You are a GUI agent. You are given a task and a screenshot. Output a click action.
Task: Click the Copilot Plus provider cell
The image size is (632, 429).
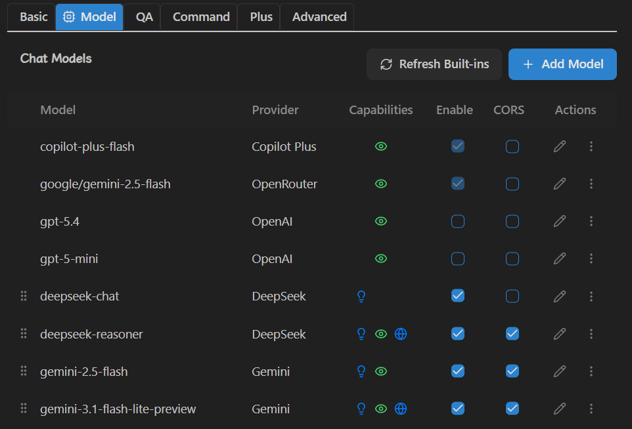284,146
